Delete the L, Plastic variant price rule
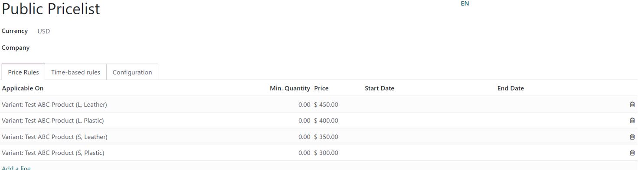This screenshot has width=638, height=170. 632,121
